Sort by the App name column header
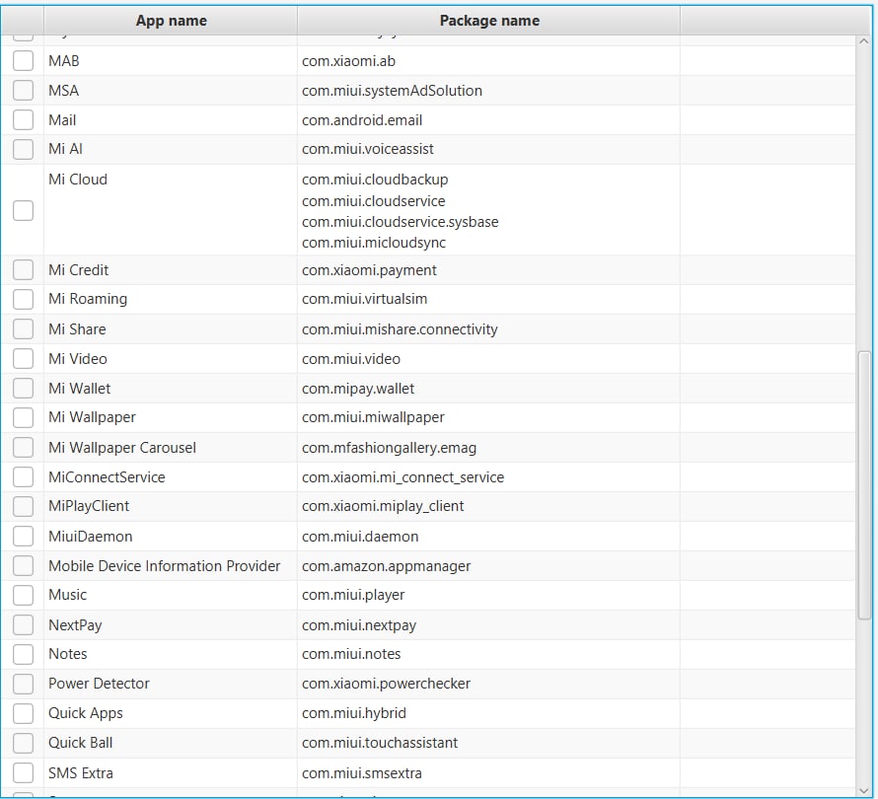The width and height of the screenshot is (878, 799). [171, 21]
